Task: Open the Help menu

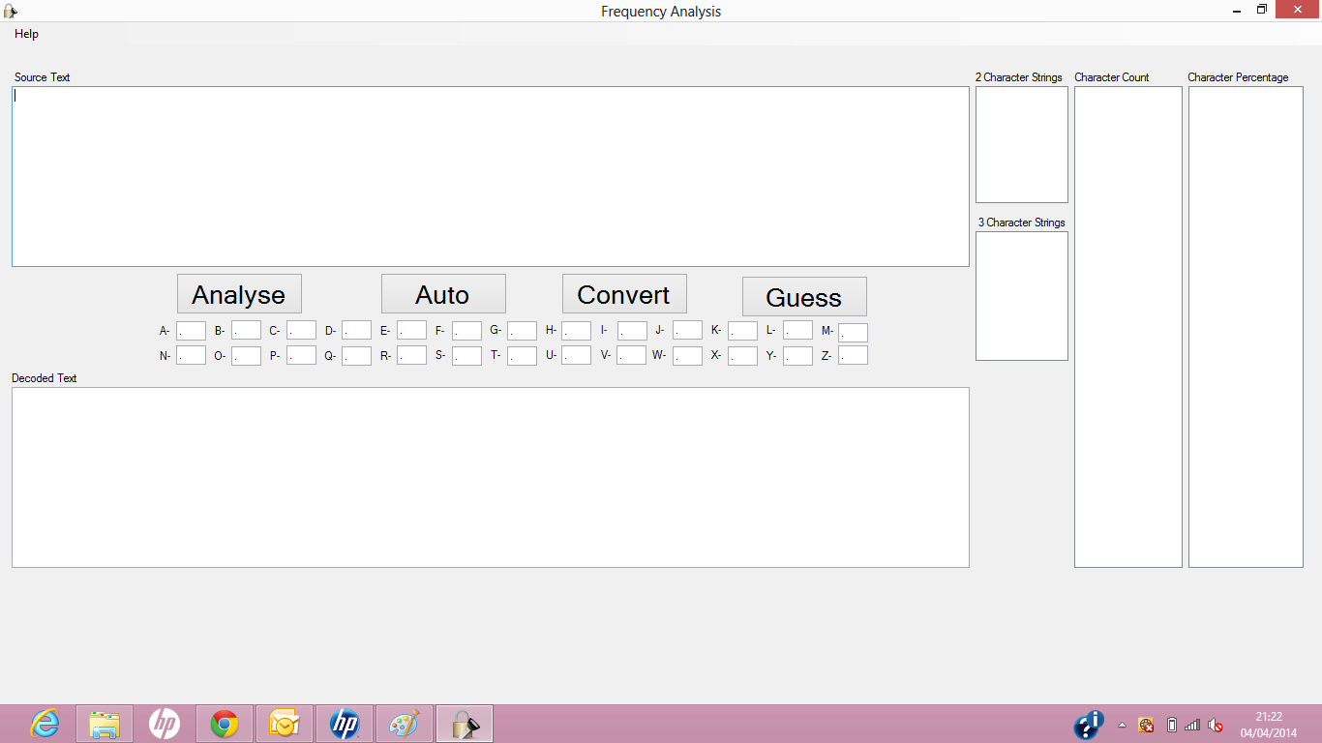Action: coord(26,34)
